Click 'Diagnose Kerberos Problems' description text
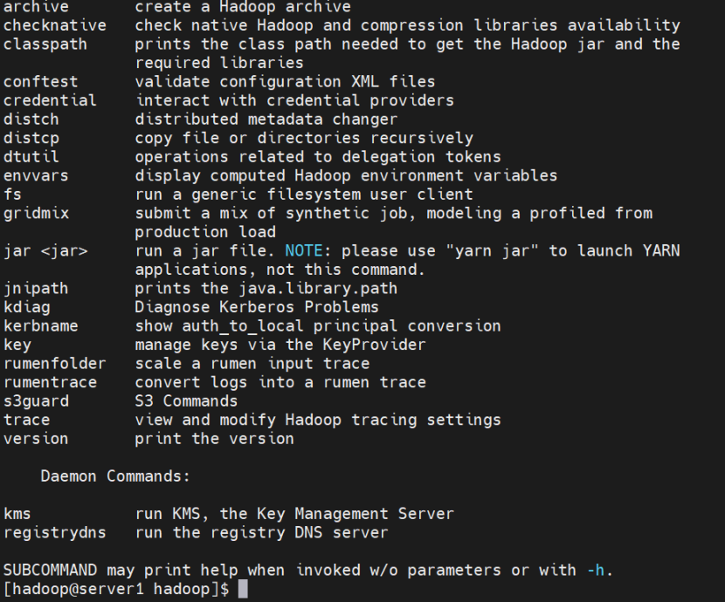The image size is (725, 602). tap(257, 307)
